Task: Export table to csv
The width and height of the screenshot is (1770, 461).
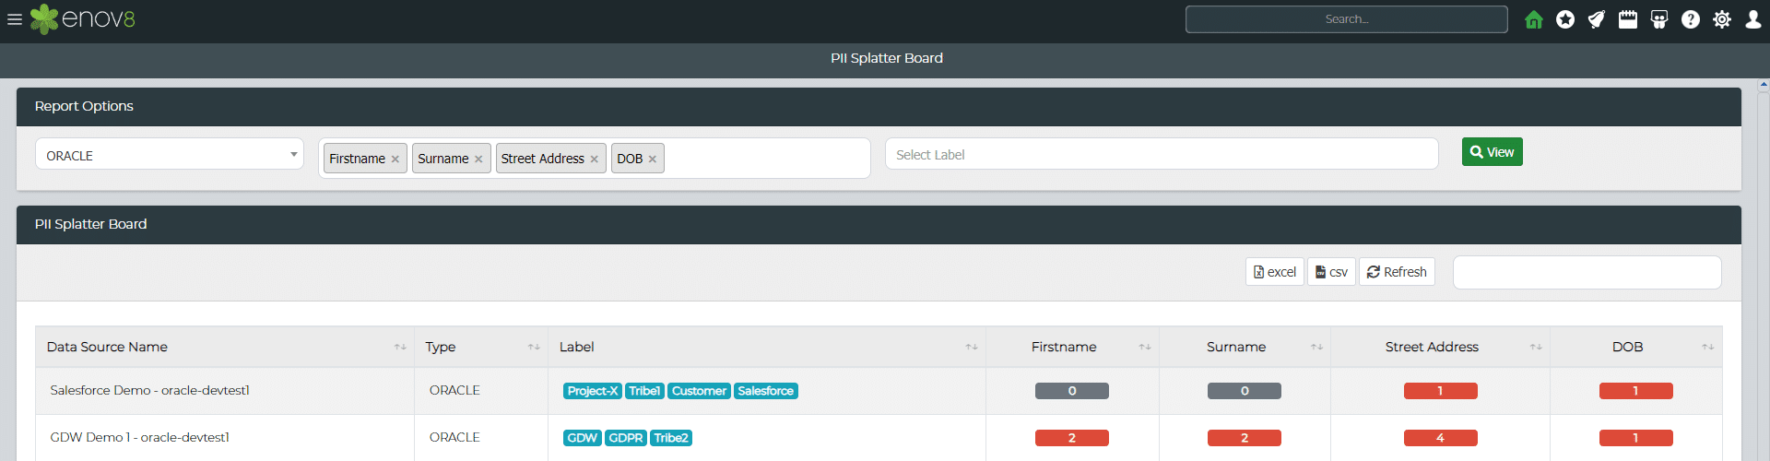Action: coord(1331,272)
